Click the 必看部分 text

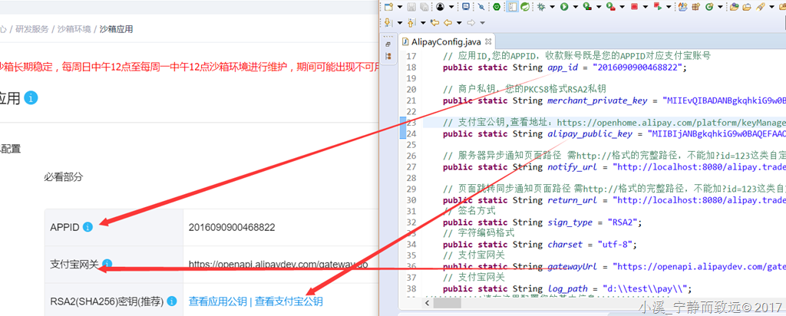point(63,176)
